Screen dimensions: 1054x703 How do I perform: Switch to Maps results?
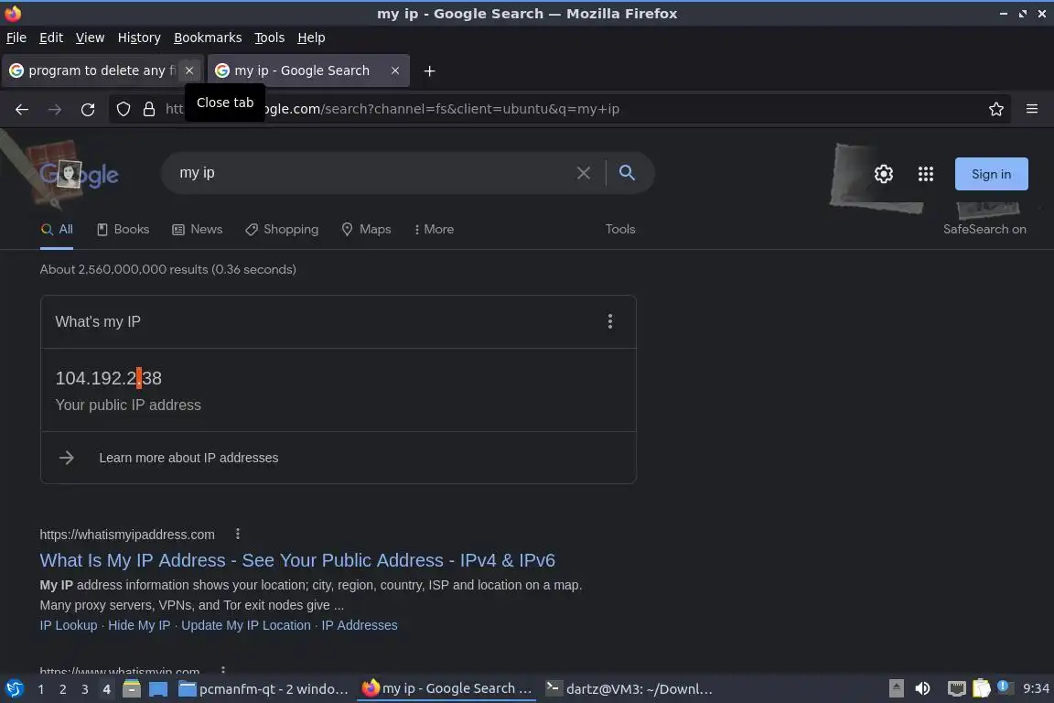[x=366, y=230]
